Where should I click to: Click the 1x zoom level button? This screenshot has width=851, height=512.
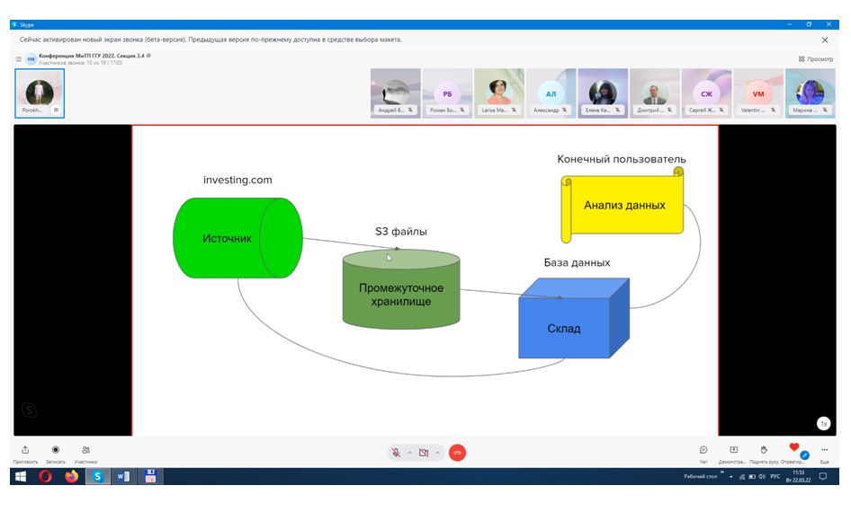823,423
